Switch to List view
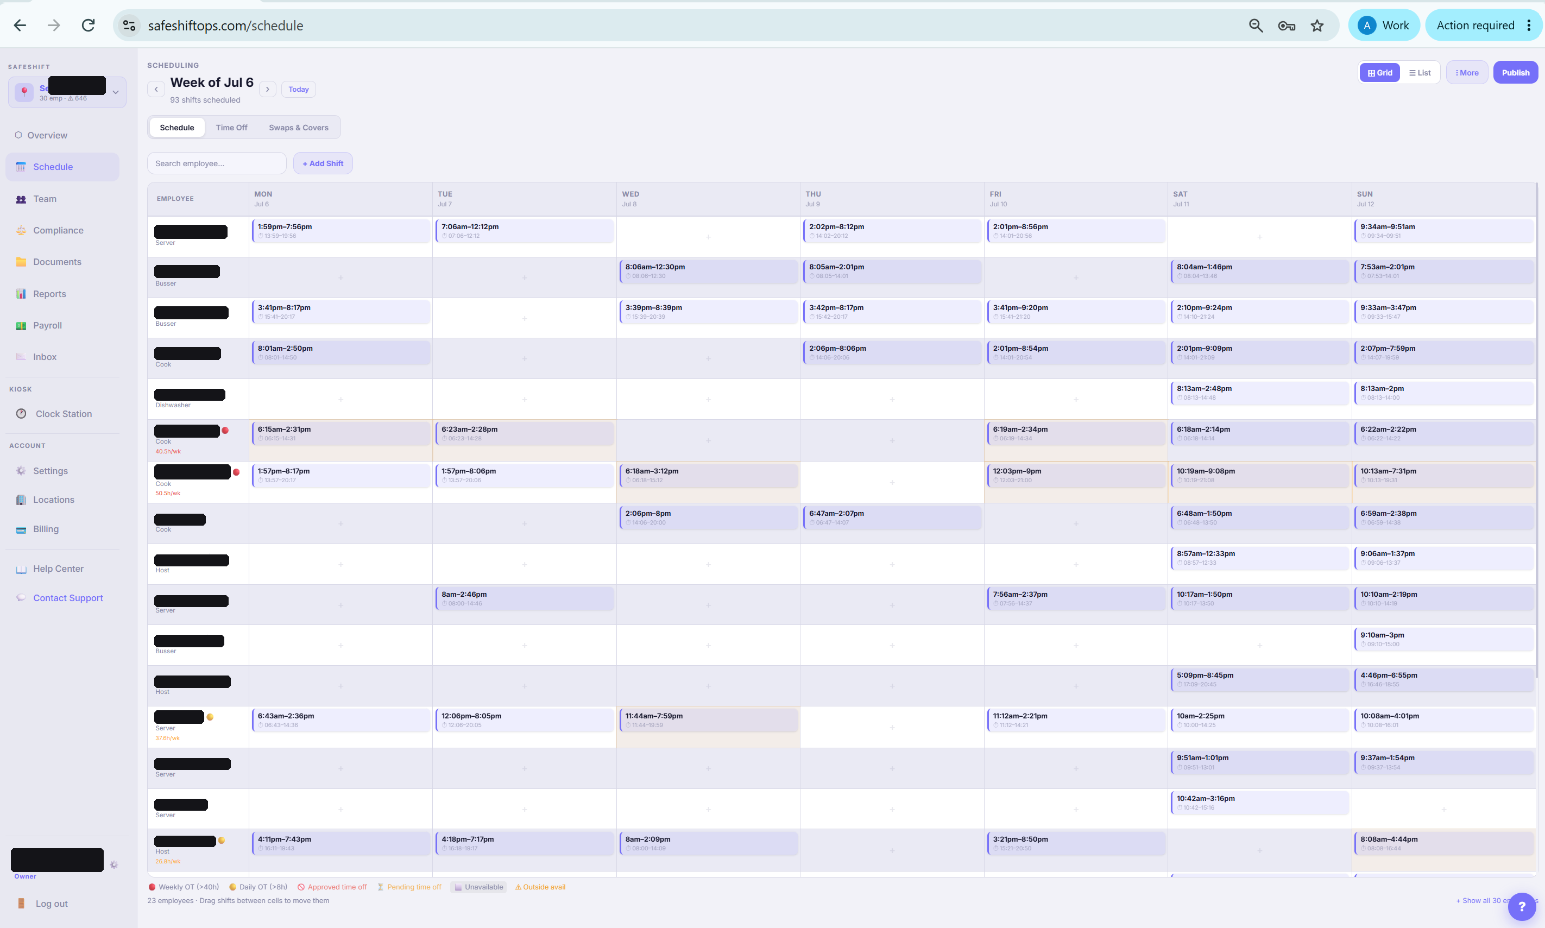Viewport: 1545px width, 928px height. coord(1420,73)
